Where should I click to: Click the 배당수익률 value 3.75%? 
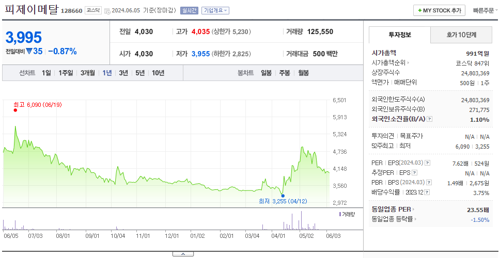(481, 193)
